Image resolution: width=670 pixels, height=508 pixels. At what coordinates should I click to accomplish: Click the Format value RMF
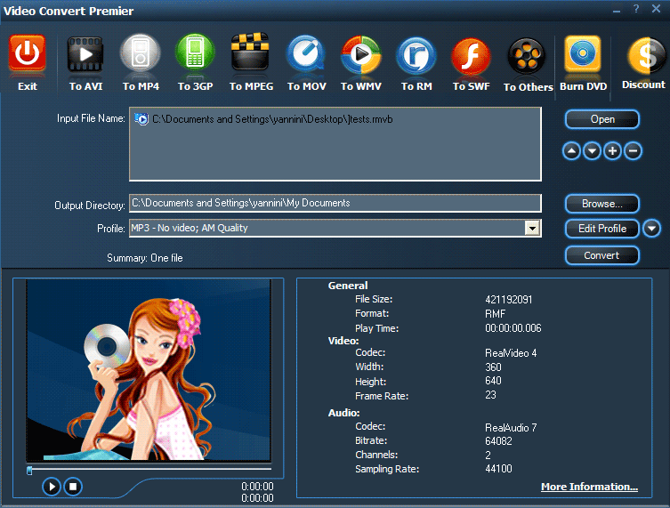tap(496, 314)
